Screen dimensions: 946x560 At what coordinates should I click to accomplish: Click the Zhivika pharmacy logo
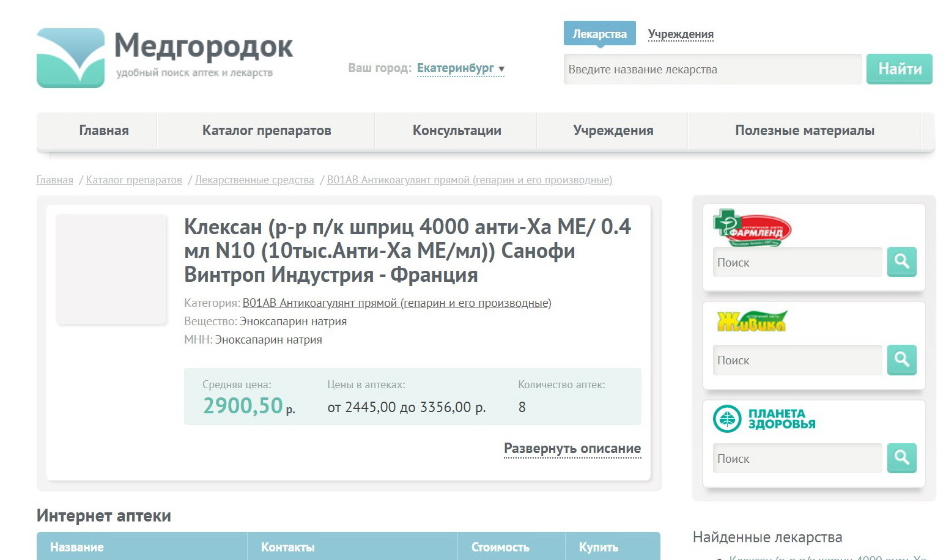(x=751, y=322)
